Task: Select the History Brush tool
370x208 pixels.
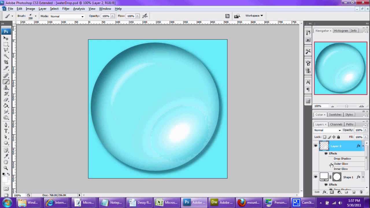Action: (x=6, y=94)
